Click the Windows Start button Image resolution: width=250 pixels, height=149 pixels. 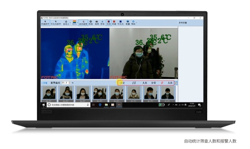[43, 105]
